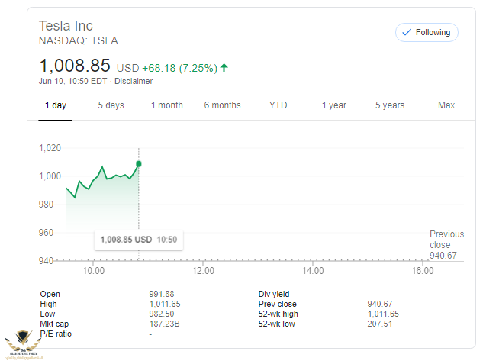Select the 1 day tab

point(55,105)
